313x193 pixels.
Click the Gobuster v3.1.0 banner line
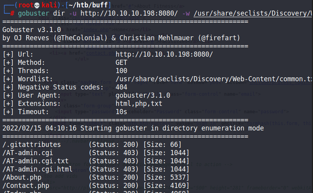point(31,30)
